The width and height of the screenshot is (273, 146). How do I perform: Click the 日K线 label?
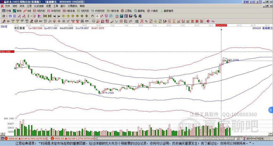tap(4, 27)
